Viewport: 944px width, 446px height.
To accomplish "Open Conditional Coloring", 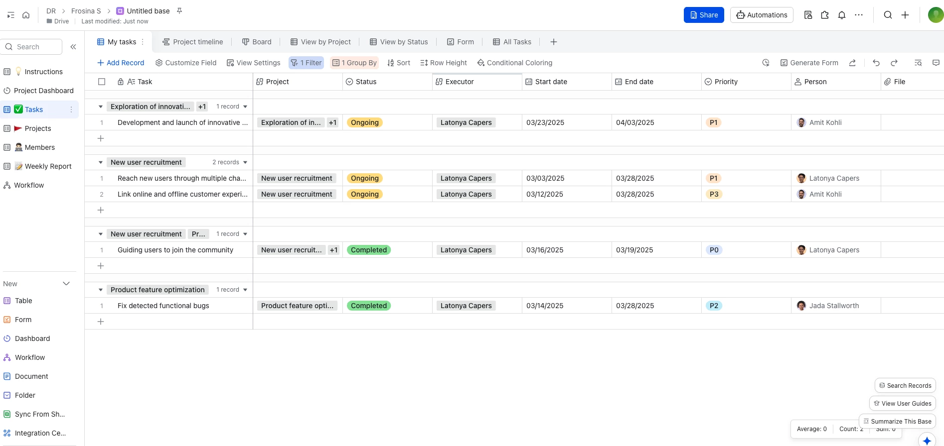I will coord(515,63).
